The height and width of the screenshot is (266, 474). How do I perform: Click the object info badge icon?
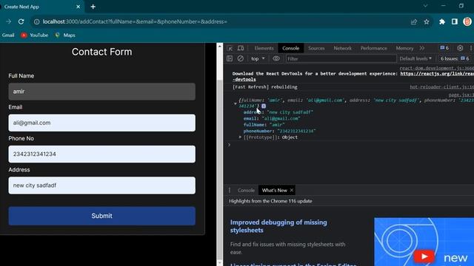coord(264,106)
